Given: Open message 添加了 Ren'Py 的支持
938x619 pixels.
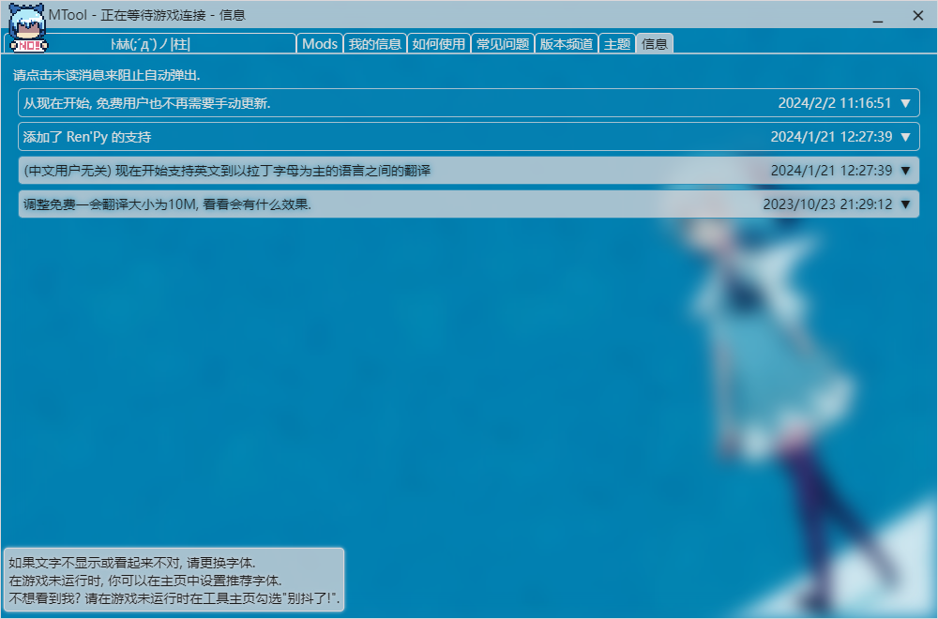Looking at the screenshot, I should tap(468, 137).
